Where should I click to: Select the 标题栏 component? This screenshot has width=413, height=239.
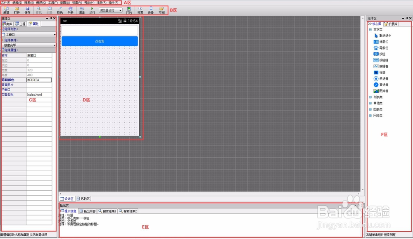click(381, 42)
